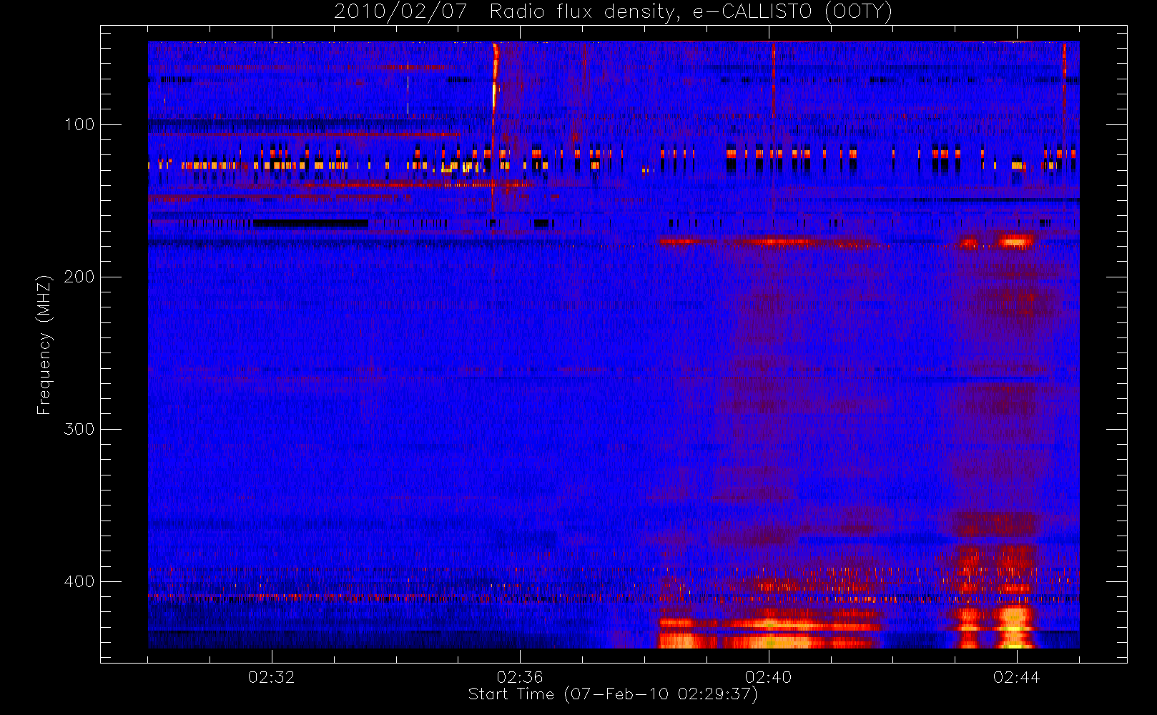Click the 'Frequency (MHZ)' axis label
1157x715 pixels.
tap(44, 345)
